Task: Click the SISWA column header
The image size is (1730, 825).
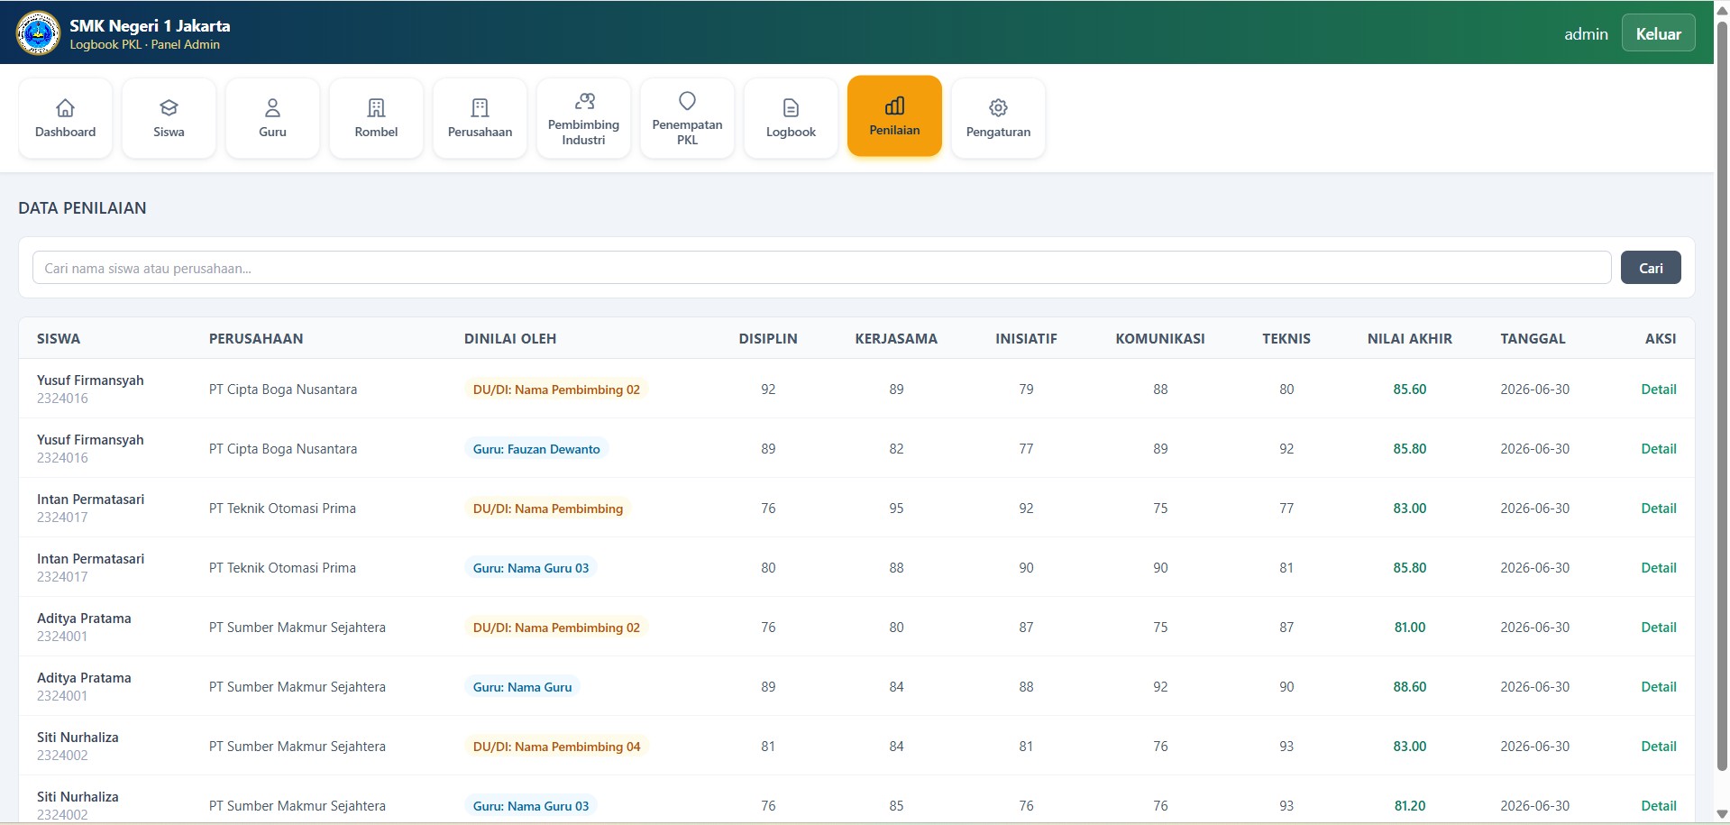Action: pyautogui.click(x=59, y=339)
